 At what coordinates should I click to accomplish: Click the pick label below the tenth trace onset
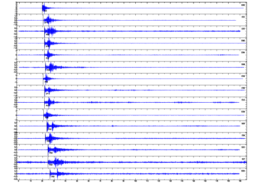click(x=47, y=118)
